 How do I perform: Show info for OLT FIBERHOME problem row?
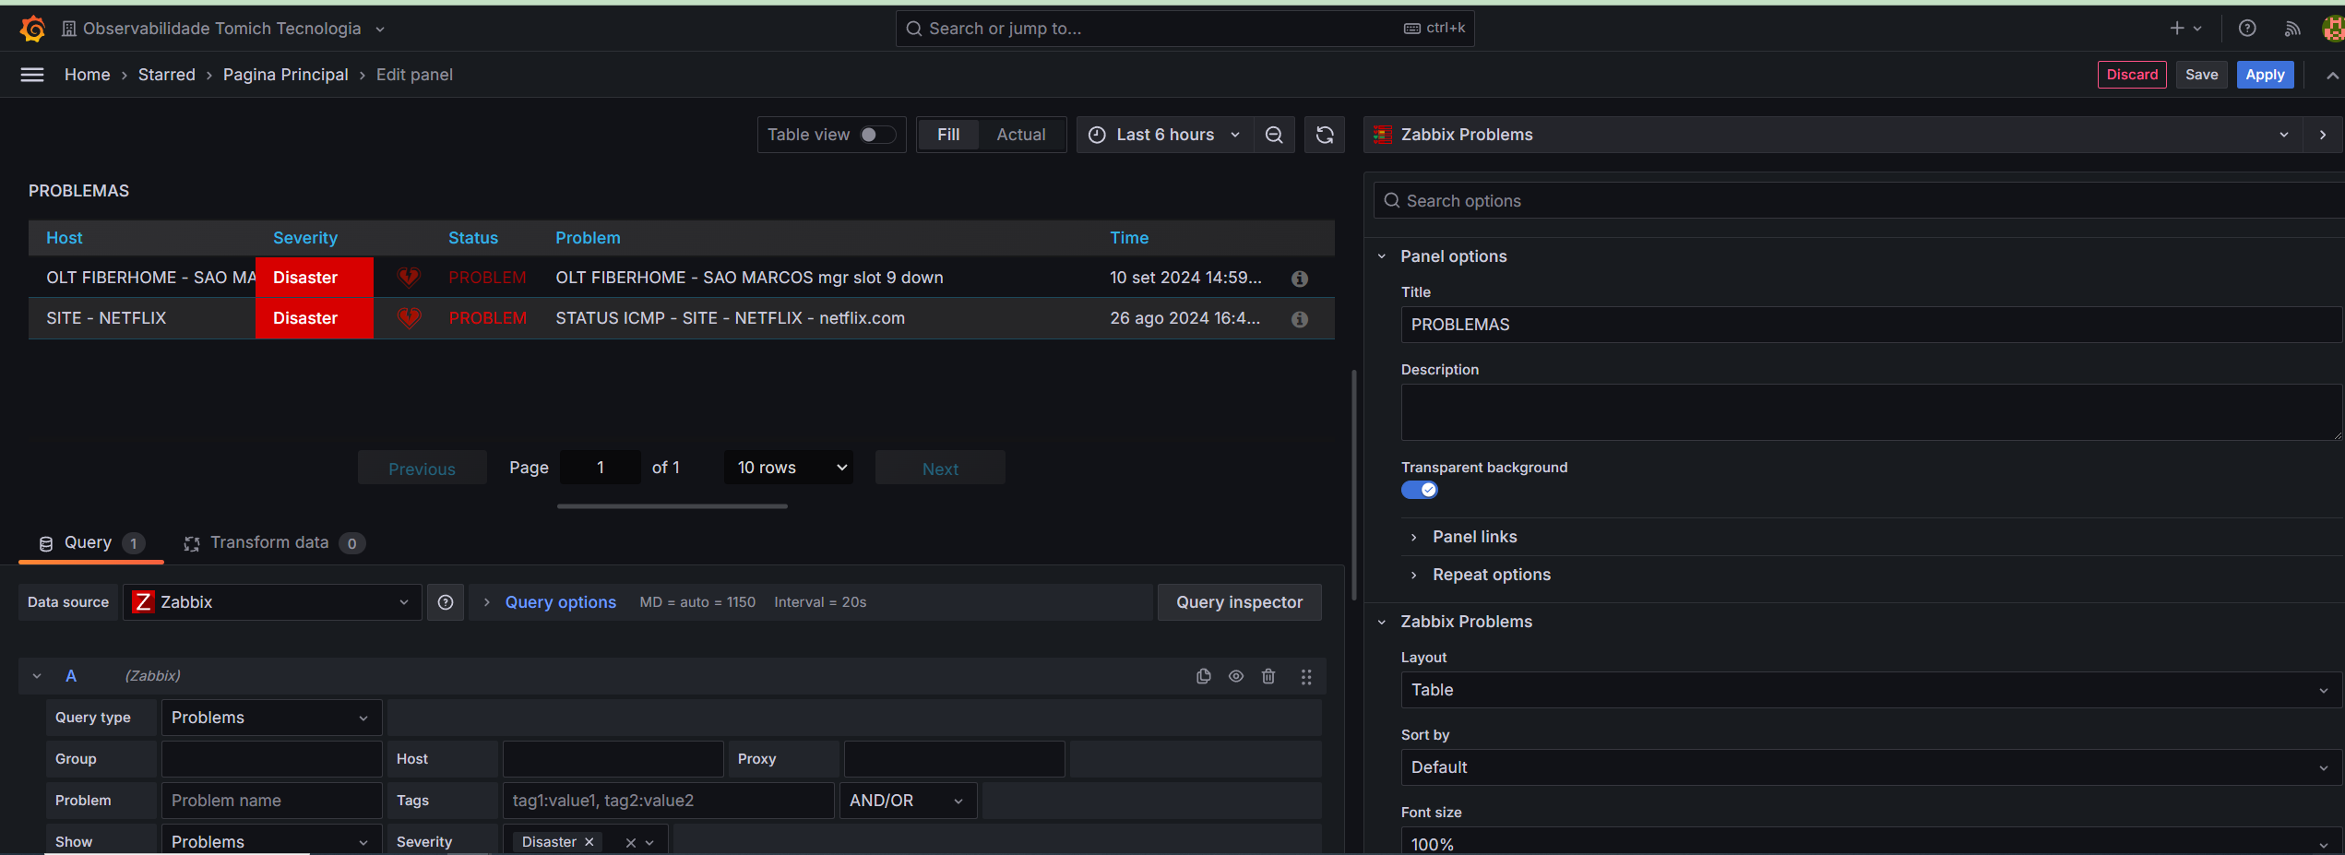point(1300,279)
